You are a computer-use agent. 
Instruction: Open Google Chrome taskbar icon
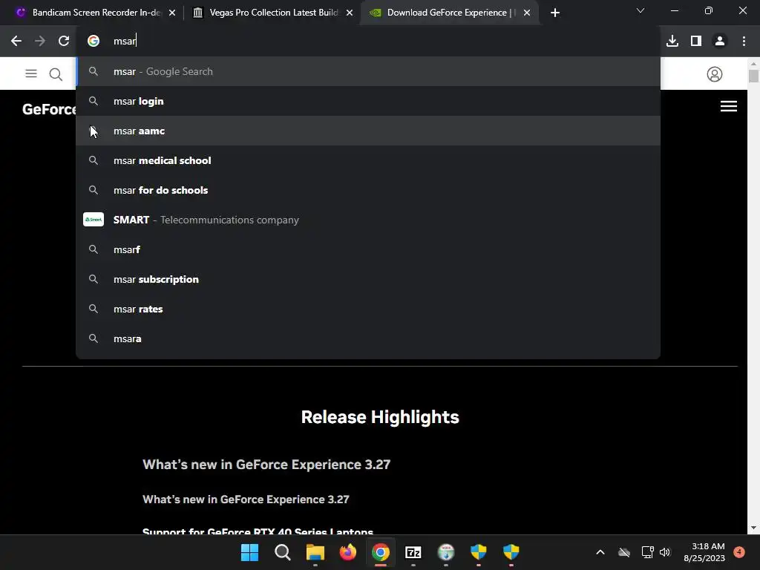(x=381, y=552)
